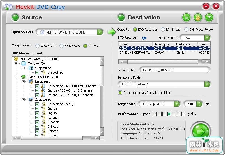The height and width of the screenshot is (155, 225).
Task: Click the audio icon beside English - AC3
Action: click(x=43, y=90)
